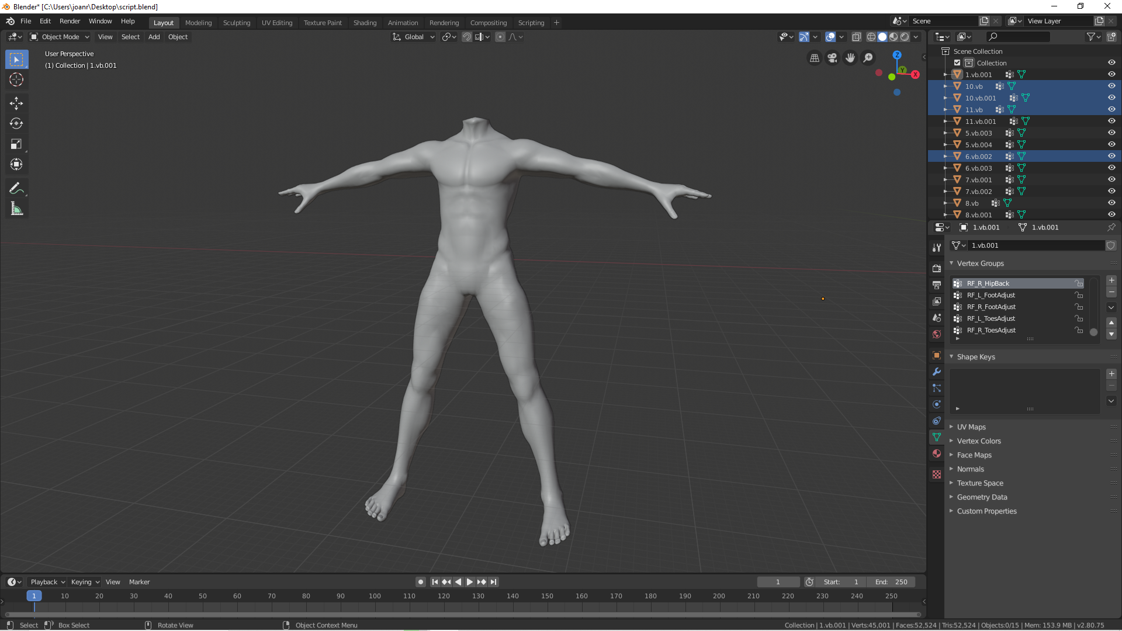Switch to orthographic grid view toggle

pos(814,58)
